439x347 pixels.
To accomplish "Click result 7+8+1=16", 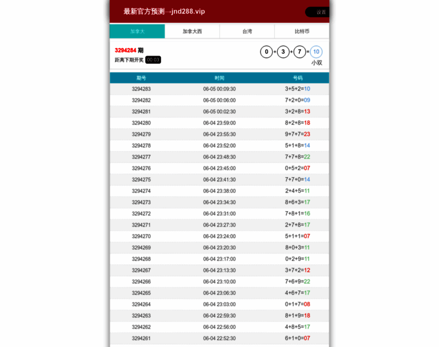I will [x=297, y=213].
